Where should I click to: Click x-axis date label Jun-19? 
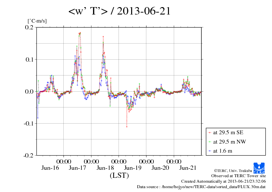pos(133,168)
